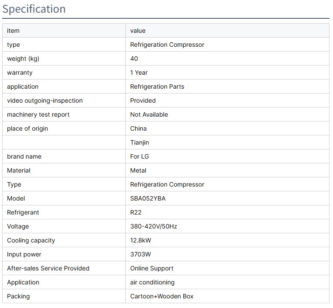Click the 'item' column header cell
This screenshot has width=333, height=308.
coord(13,31)
